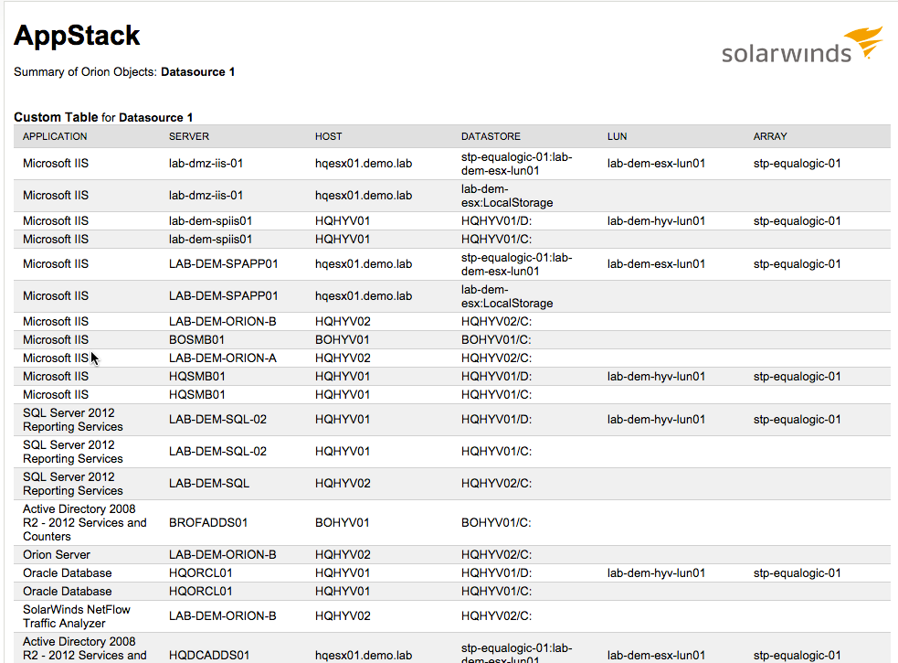Click the SolarWinds logo

[x=802, y=44]
